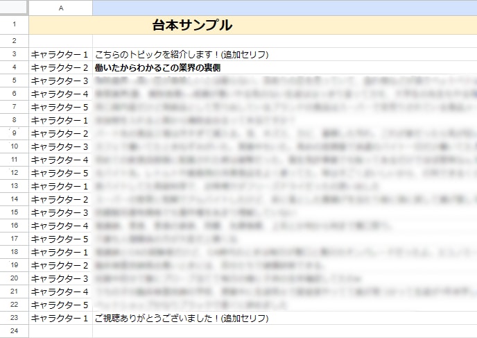Select row header 10
The image size is (477, 338).
click(15, 146)
